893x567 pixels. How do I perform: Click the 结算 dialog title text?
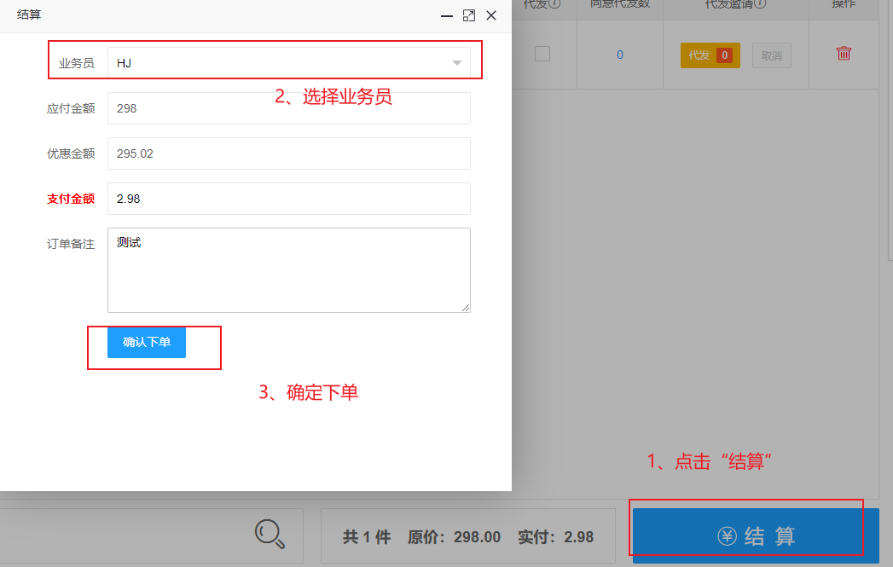point(29,14)
